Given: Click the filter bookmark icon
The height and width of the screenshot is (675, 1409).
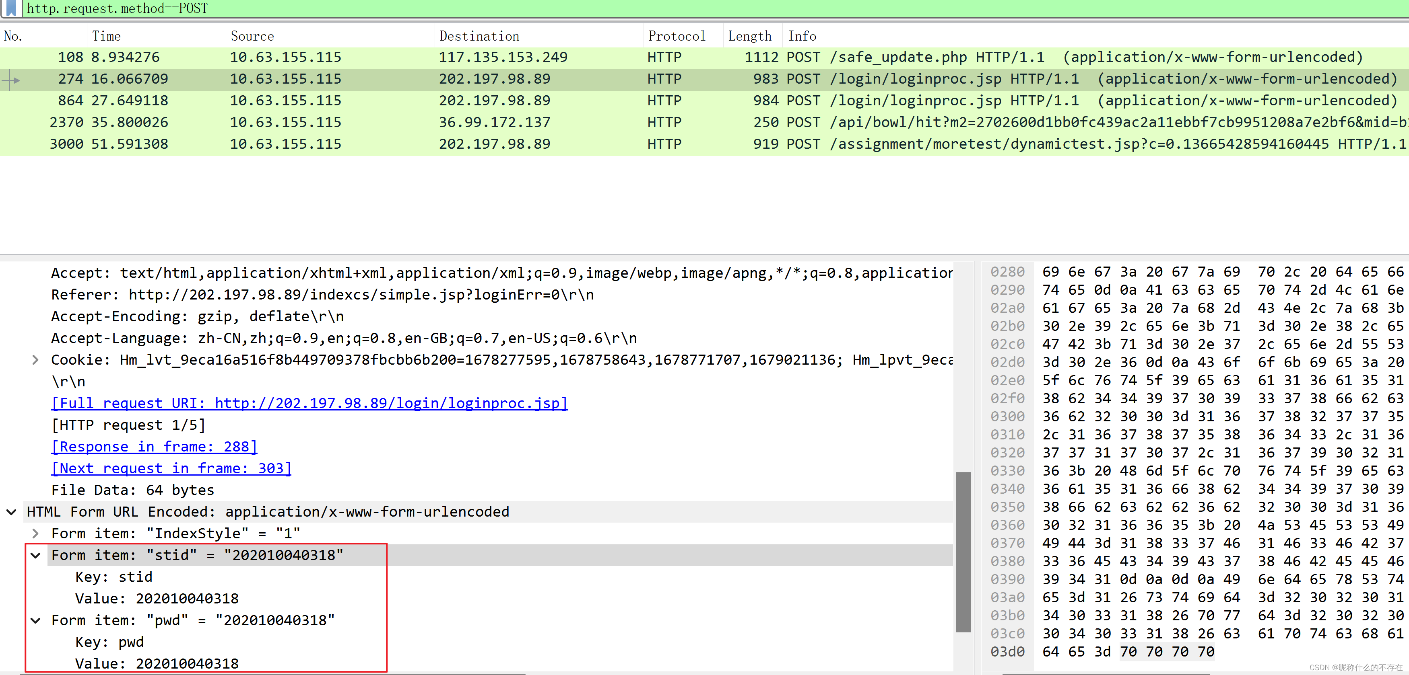Looking at the screenshot, I should (x=10, y=8).
